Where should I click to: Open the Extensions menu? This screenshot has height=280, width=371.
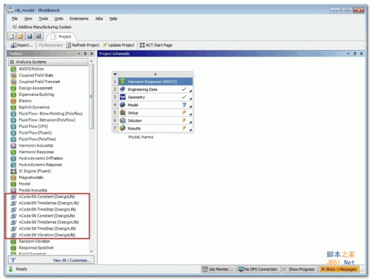pos(79,19)
